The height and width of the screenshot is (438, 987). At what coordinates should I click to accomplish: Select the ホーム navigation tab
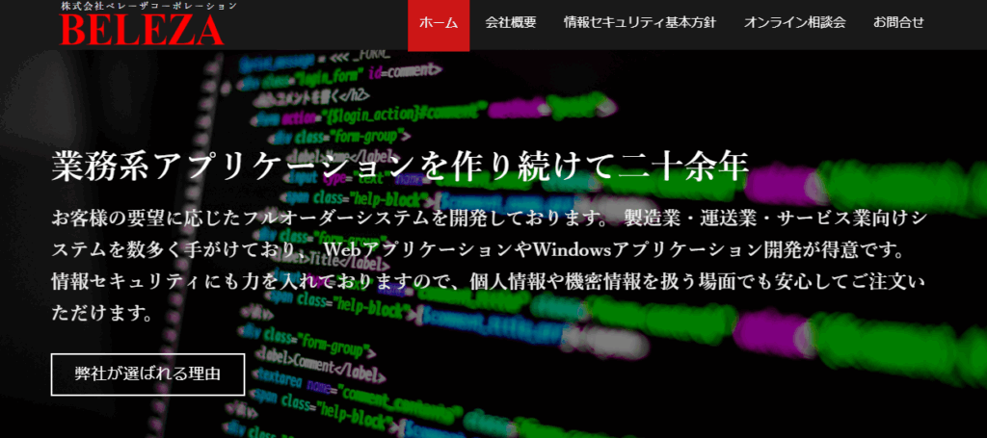point(439,22)
